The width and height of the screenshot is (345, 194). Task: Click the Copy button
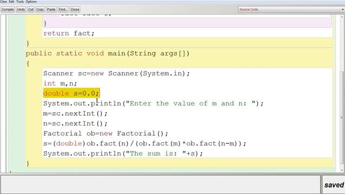[40, 10]
